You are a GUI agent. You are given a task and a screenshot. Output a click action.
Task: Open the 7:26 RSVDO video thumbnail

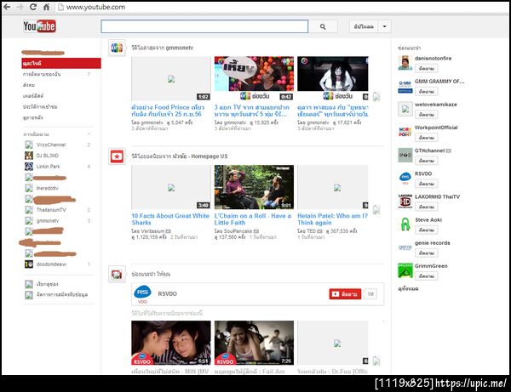coord(254,343)
